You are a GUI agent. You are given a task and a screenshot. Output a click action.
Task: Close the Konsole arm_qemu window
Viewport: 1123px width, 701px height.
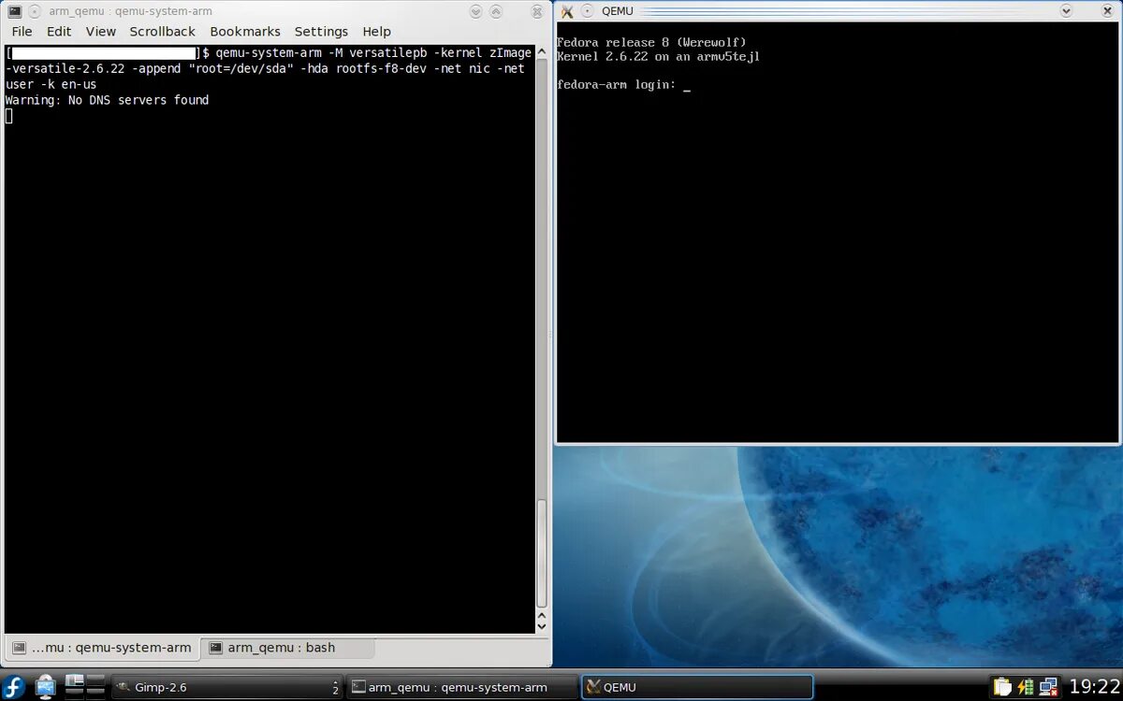click(537, 11)
